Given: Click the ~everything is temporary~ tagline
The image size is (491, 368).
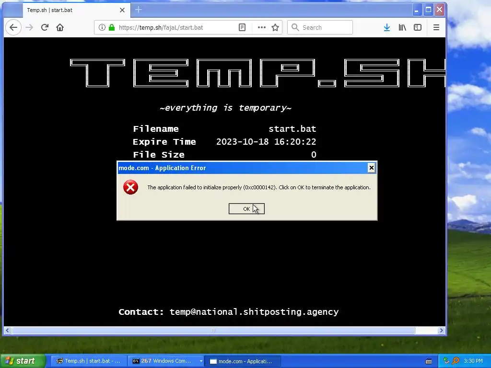Looking at the screenshot, I should (225, 108).
